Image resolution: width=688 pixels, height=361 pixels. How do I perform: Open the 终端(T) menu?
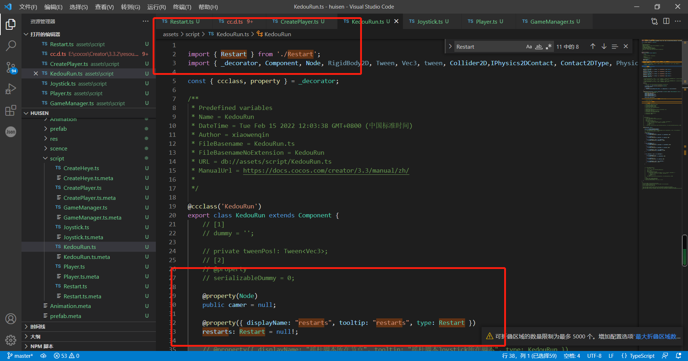pyautogui.click(x=182, y=7)
